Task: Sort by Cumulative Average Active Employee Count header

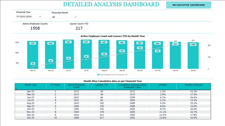Action: [x=132, y=86]
